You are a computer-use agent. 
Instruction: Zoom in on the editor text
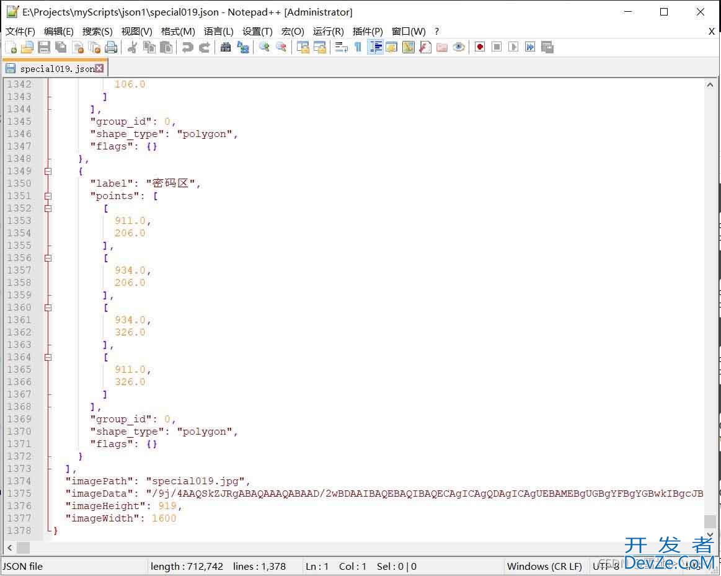click(264, 47)
